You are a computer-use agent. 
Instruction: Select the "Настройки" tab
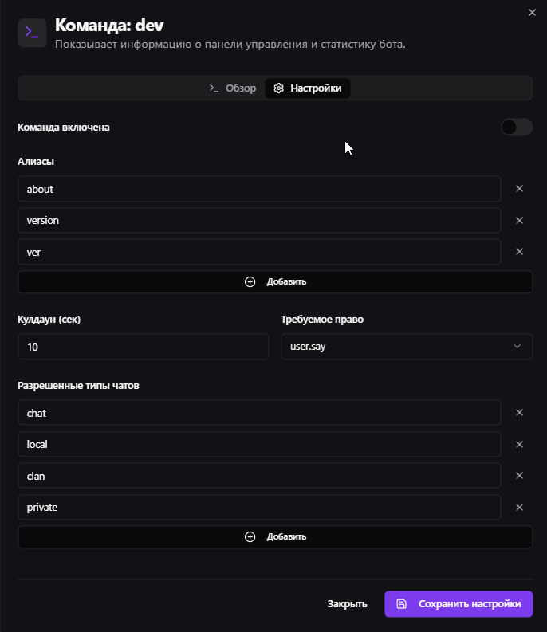308,88
